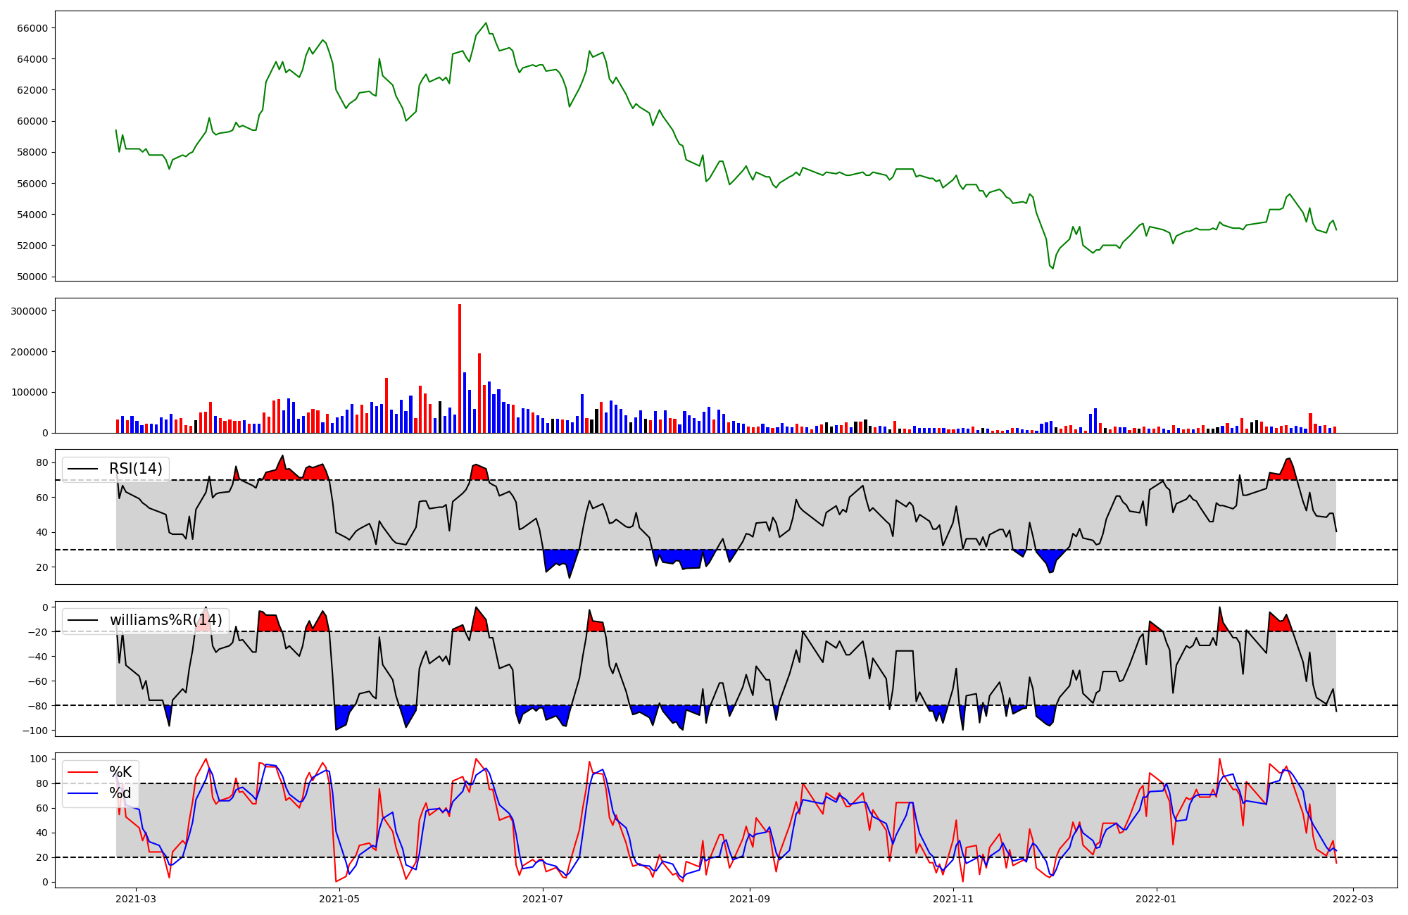Click the 2021-03 x-axis date label

(x=135, y=898)
